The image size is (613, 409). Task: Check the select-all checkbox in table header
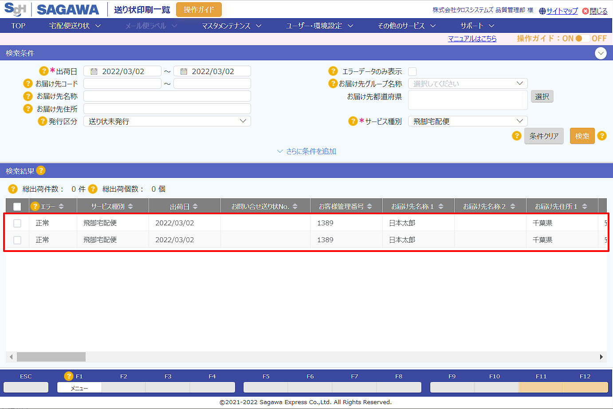(x=17, y=207)
